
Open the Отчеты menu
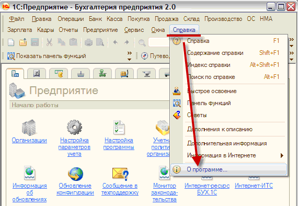coord(68,30)
